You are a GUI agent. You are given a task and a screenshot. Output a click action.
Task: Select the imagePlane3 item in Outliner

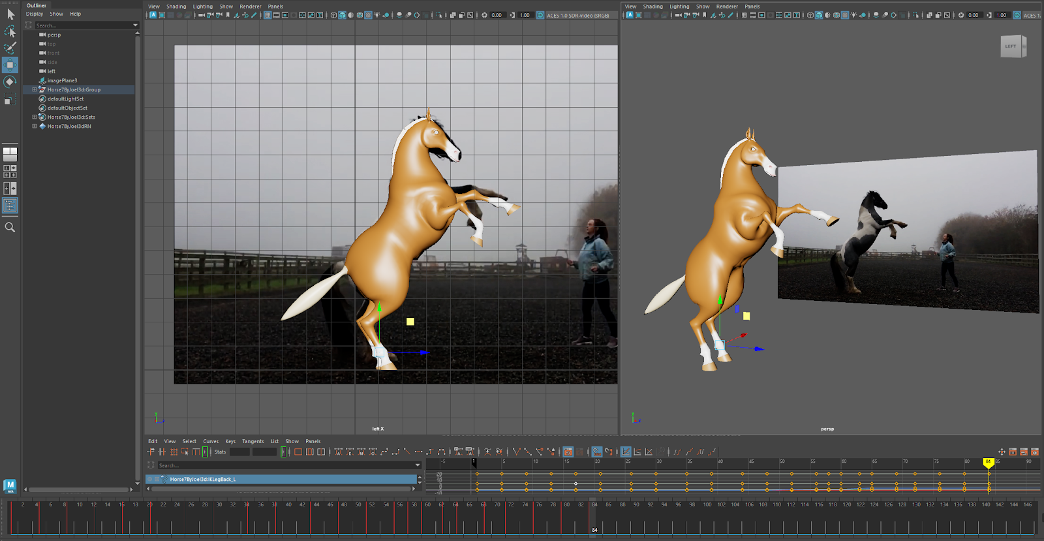[x=62, y=80]
